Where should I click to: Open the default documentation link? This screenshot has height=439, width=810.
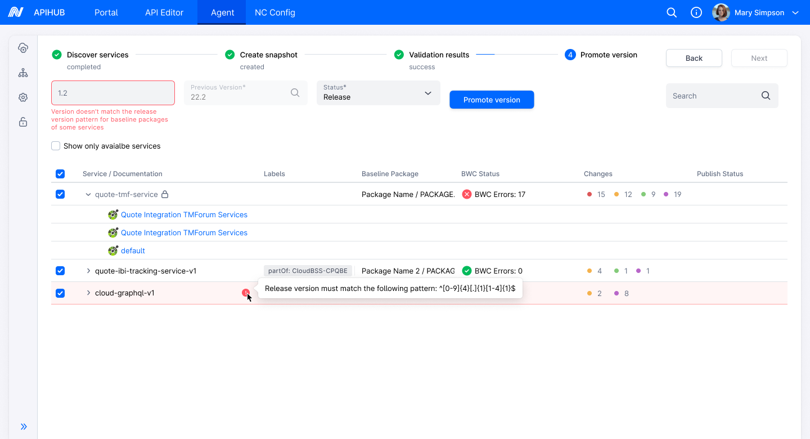[133, 250]
